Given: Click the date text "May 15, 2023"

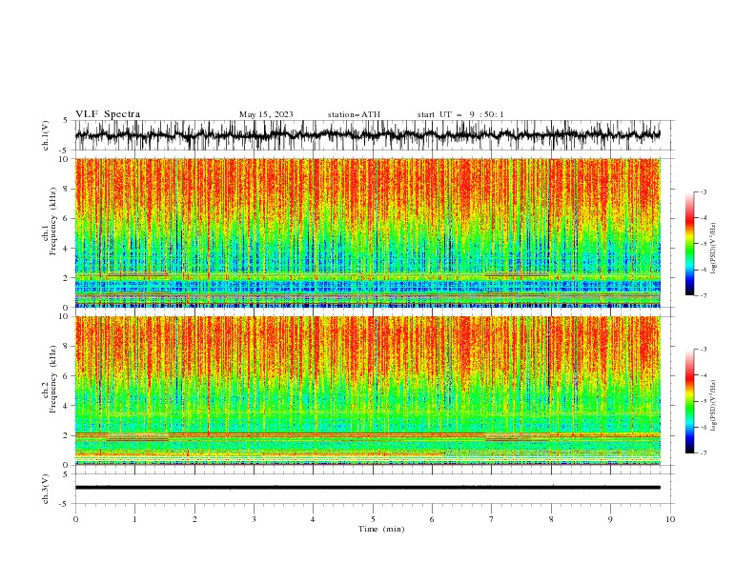Looking at the screenshot, I should [266, 114].
